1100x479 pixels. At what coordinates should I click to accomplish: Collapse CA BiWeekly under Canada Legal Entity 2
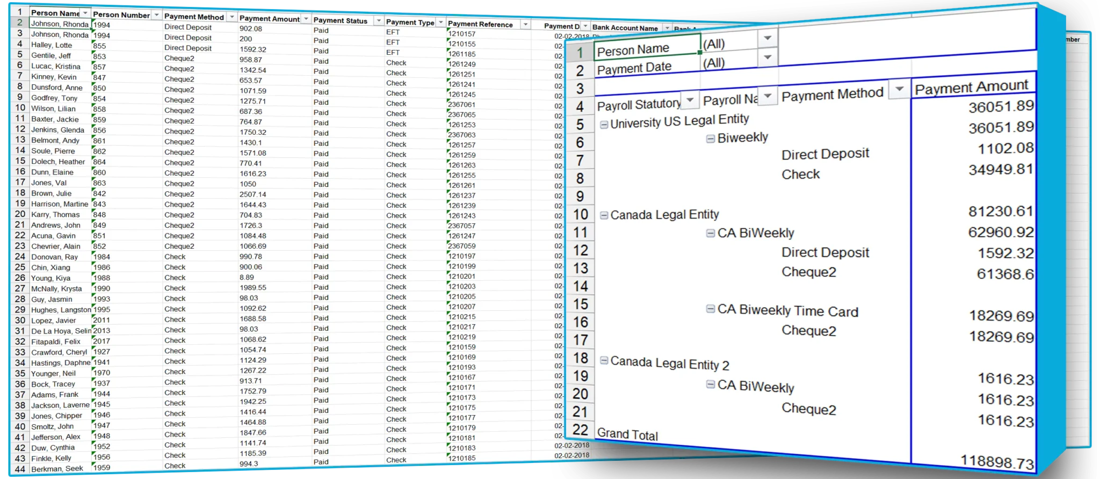point(711,384)
